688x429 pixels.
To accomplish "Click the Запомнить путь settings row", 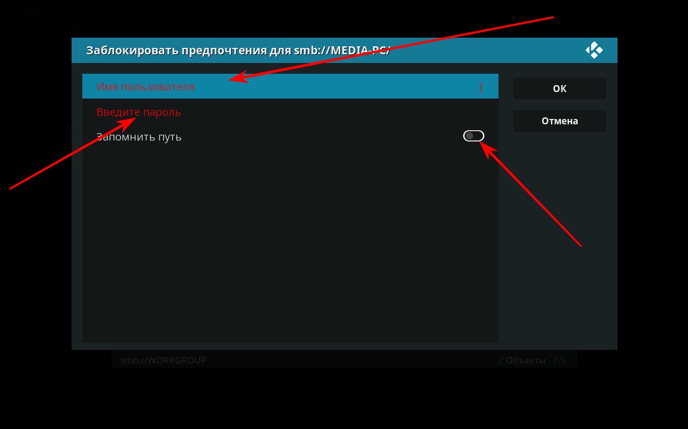I will 290,137.
